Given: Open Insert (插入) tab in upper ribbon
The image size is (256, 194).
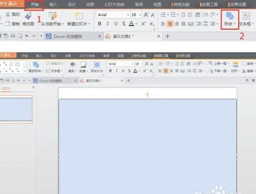Looking at the screenshot, I should click(x=53, y=4).
